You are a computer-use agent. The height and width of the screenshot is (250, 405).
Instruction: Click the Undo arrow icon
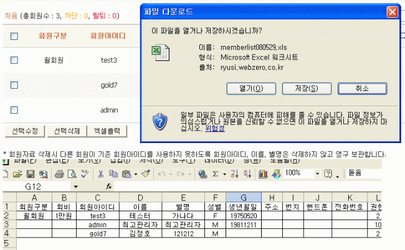[162, 174]
